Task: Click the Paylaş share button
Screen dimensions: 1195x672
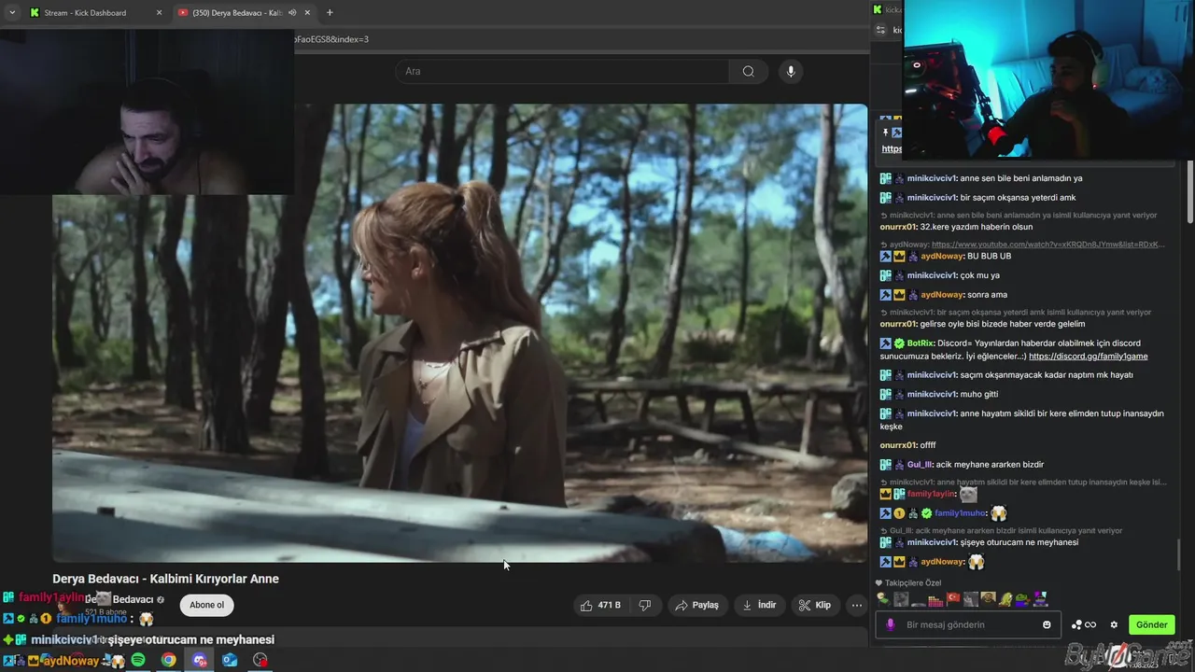Action: (697, 605)
